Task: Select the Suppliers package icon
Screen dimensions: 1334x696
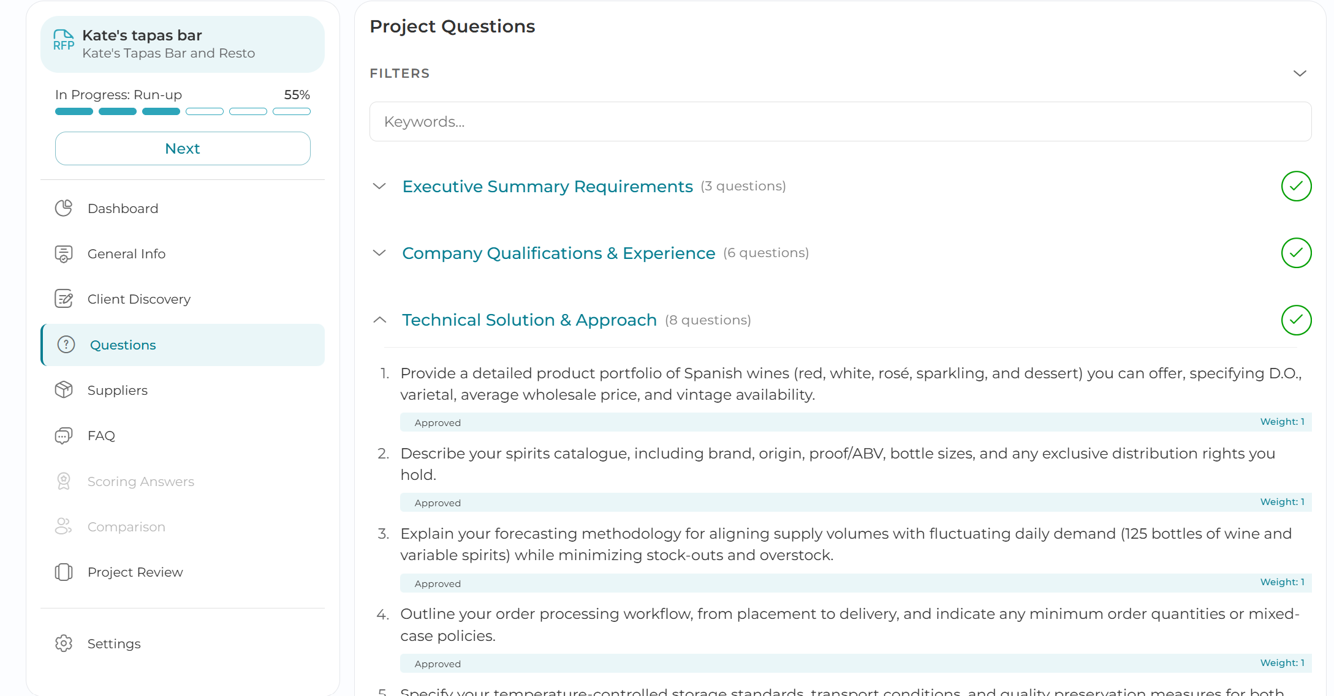Action: tap(65, 390)
